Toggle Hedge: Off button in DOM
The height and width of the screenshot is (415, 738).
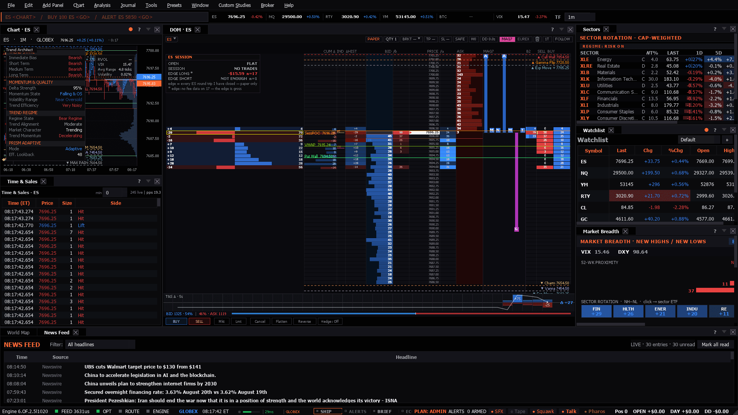(x=330, y=322)
